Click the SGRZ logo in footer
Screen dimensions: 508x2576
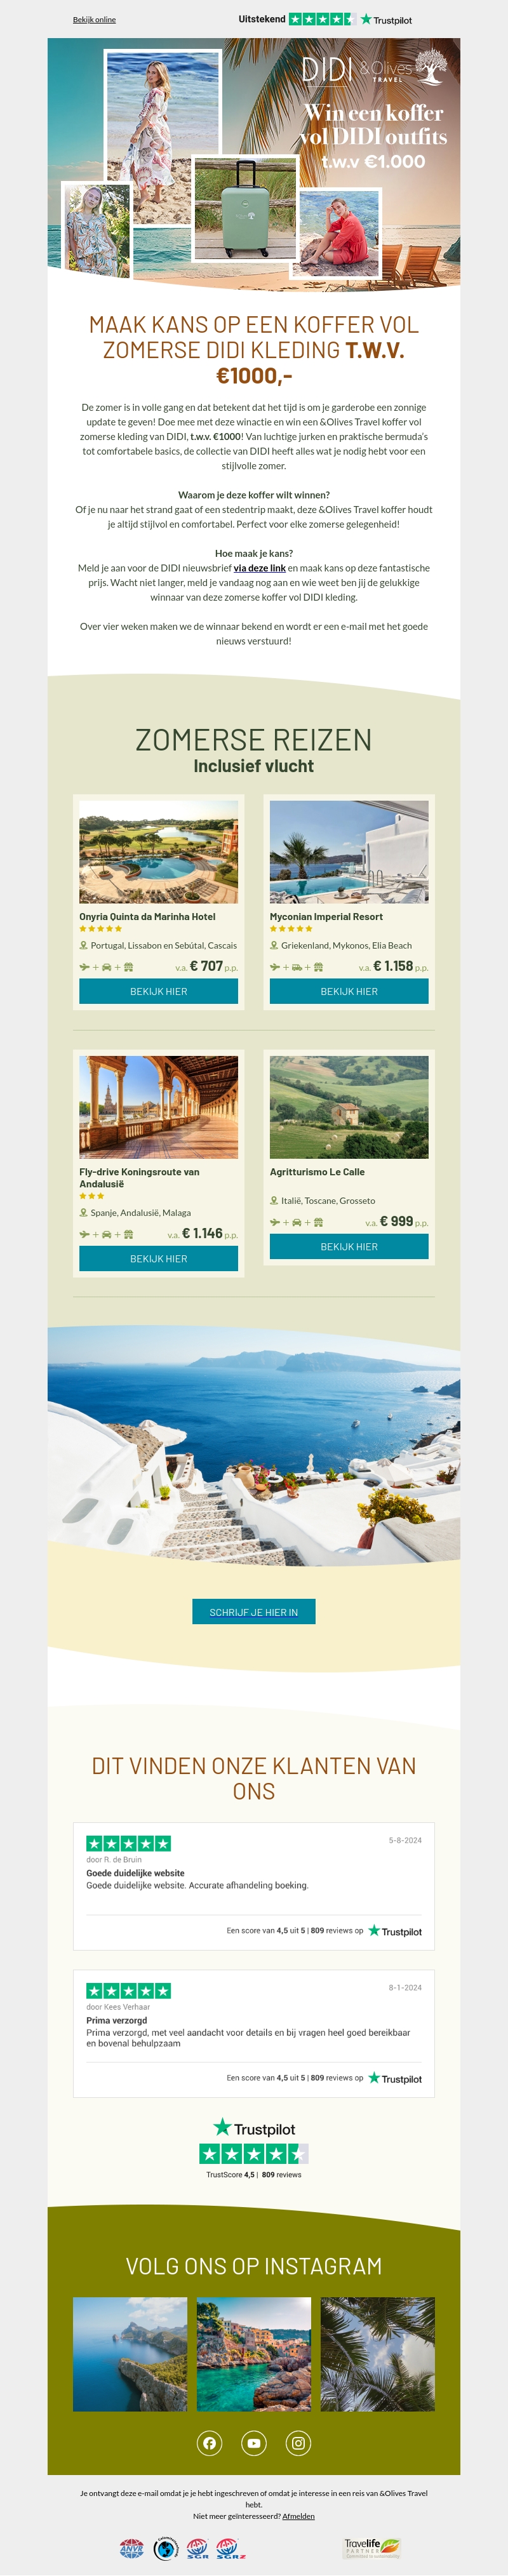(231, 2548)
